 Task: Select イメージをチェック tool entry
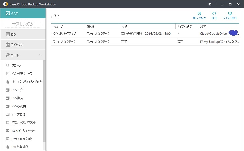tap(22, 73)
